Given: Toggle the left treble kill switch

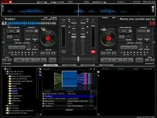Looking at the screenshot, I should (x=69, y=21).
